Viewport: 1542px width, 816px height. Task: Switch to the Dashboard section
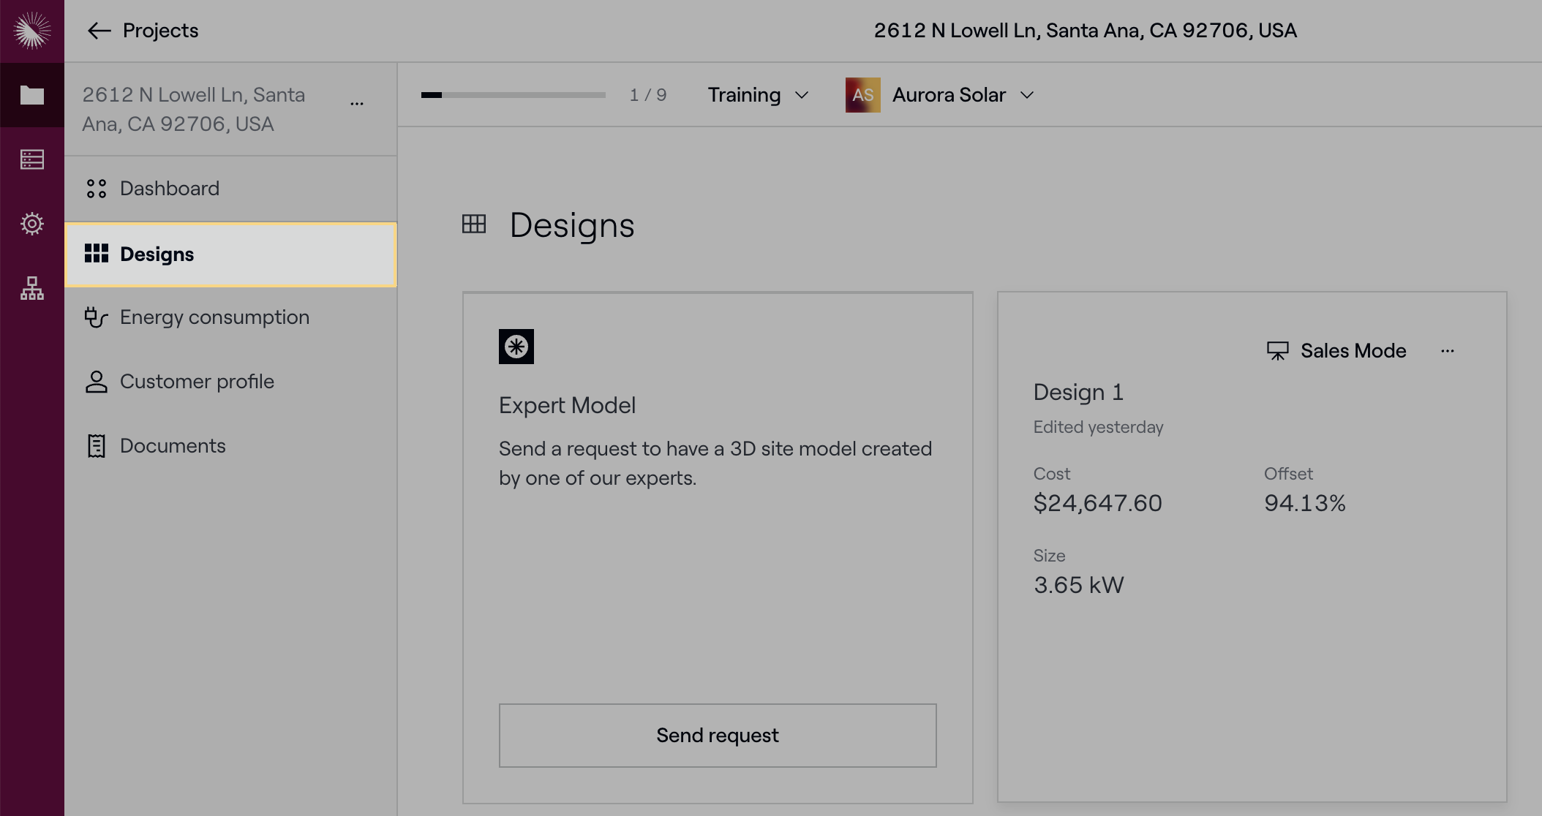pos(169,188)
